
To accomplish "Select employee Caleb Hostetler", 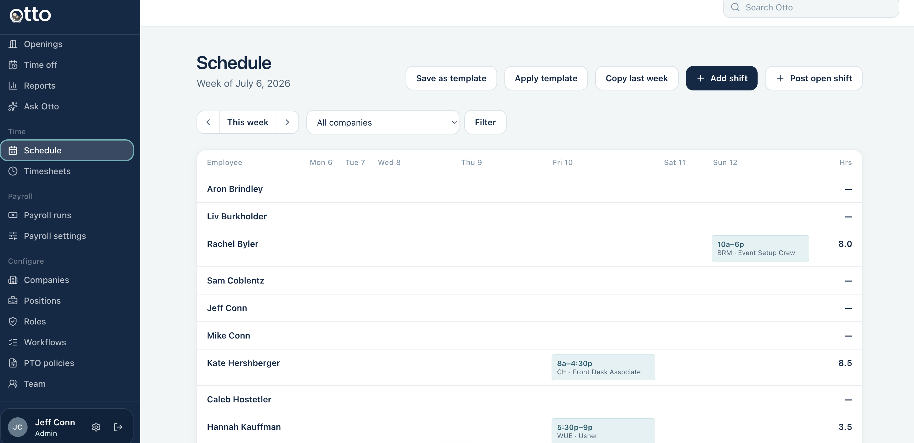I will coord(239,399).
